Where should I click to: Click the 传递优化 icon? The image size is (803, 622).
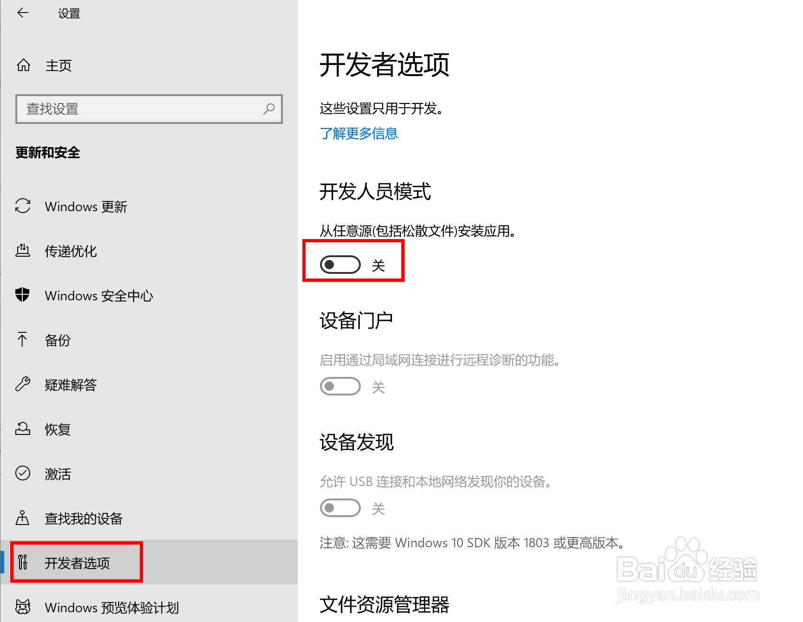(23, 251)
